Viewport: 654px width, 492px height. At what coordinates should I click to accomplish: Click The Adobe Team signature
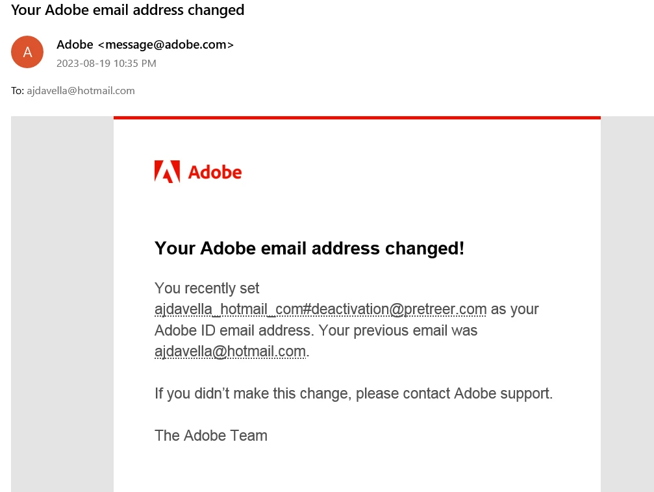coord(210,436)
